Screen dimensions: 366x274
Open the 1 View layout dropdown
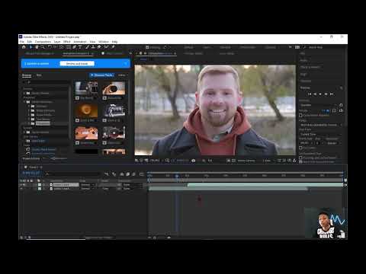coord(268,161)
